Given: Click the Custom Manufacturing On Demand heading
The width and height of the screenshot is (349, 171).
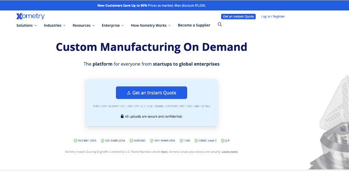Looking at the screenshot, I should [152, 47].
